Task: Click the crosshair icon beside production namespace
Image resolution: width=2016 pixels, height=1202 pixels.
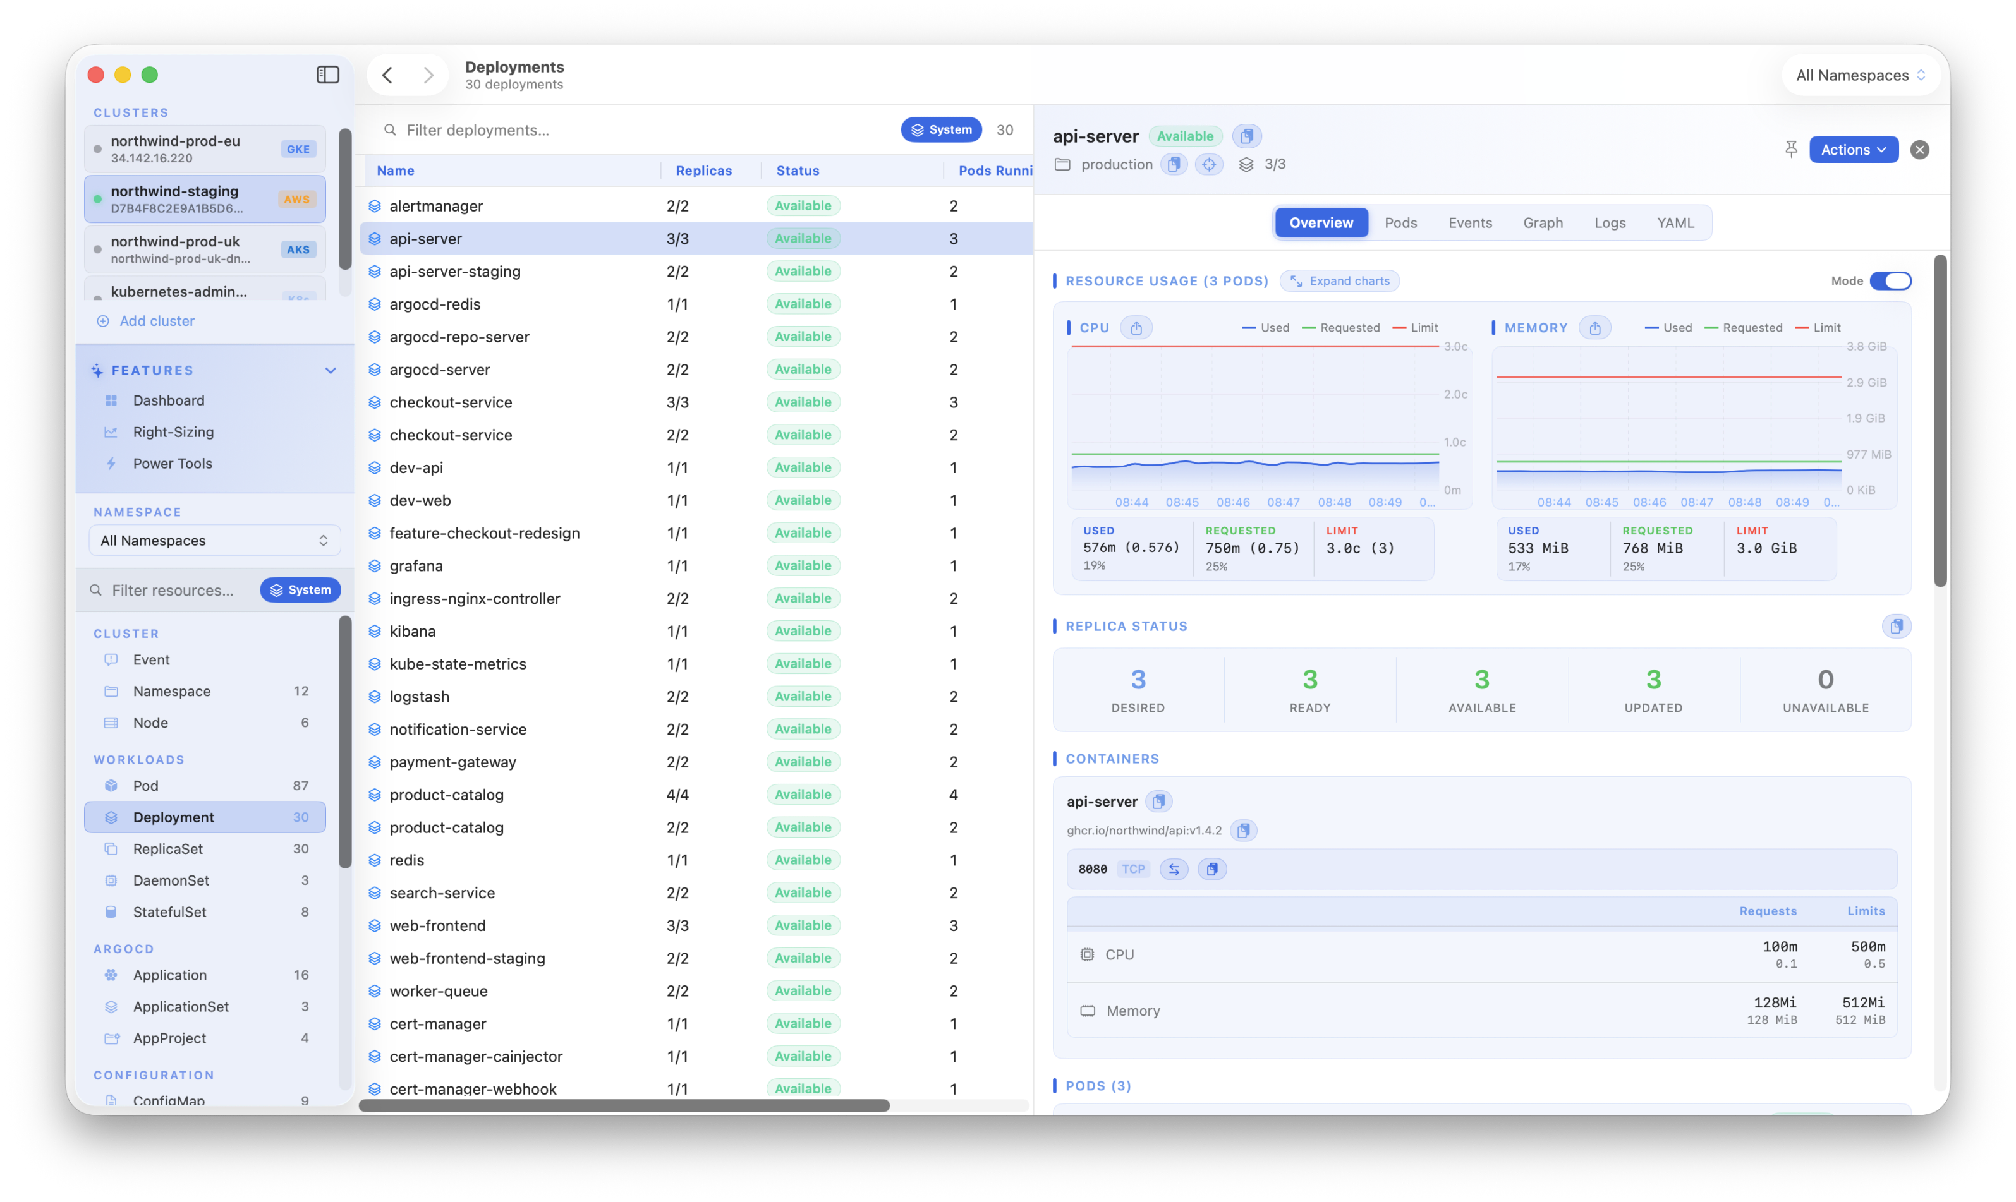Action: tap(1209, 164)
